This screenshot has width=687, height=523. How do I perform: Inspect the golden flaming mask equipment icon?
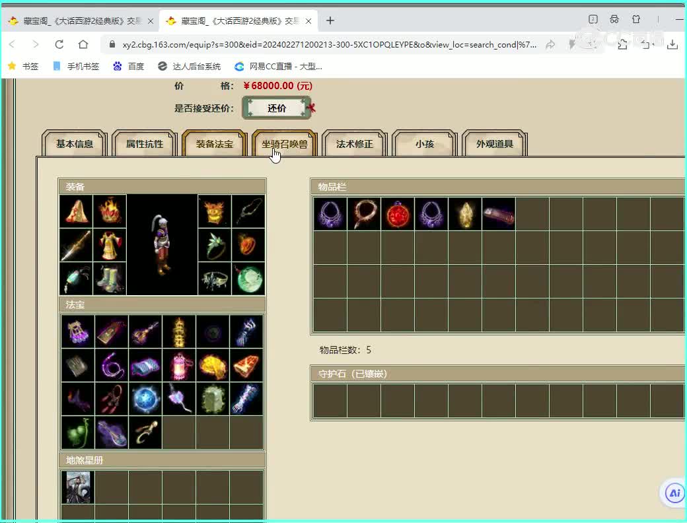tap(214, 211)
